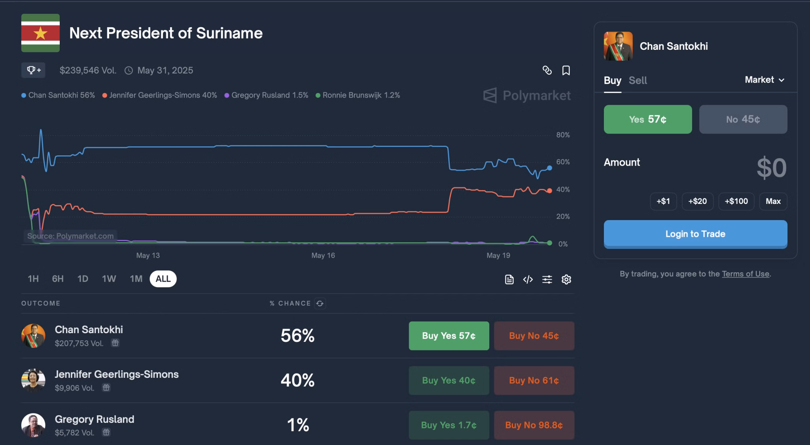Image resolution: width=810 pixels, height=445 pixels.
Task: Open the trophy plus icon
Action: pyautogui.click(x=33, y=70)
